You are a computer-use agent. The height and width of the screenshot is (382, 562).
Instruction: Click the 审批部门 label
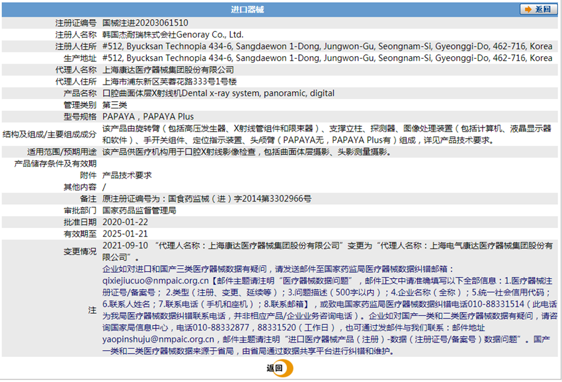[x=80, y=210]
